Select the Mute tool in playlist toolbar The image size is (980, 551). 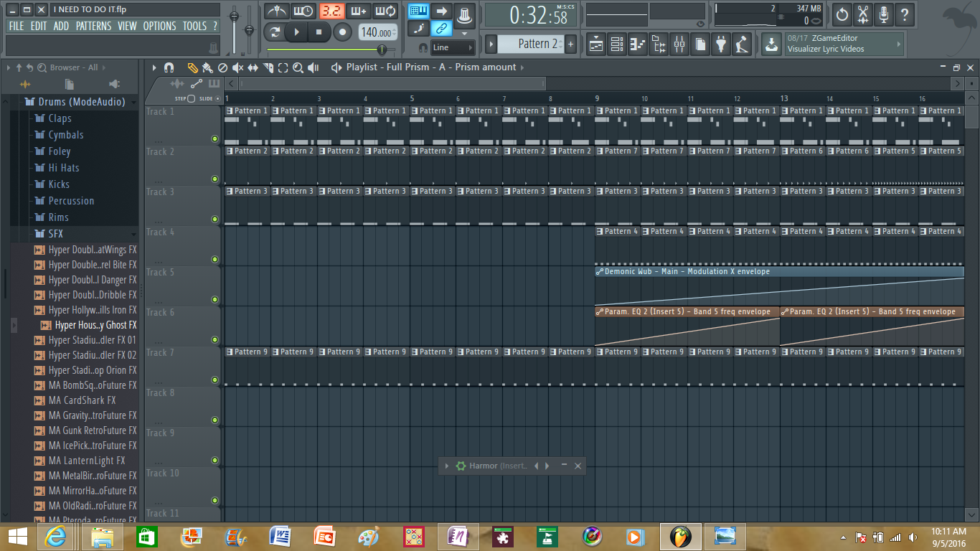[237, 67]
